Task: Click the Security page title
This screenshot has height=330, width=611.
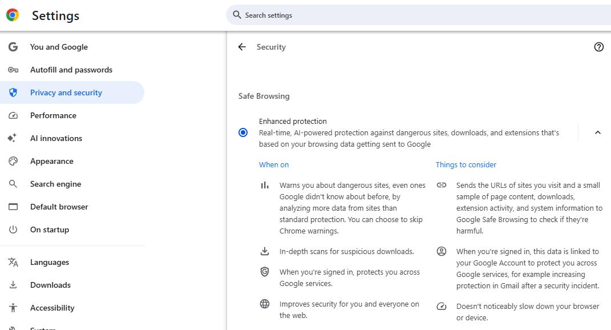Action: click(271, 47)
